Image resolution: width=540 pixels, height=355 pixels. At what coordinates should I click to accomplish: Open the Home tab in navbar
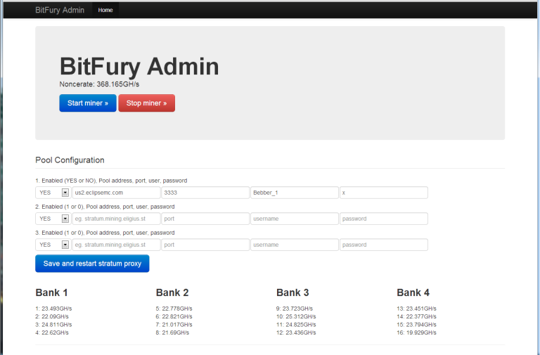pyautogui.click(x=105, y=10)
